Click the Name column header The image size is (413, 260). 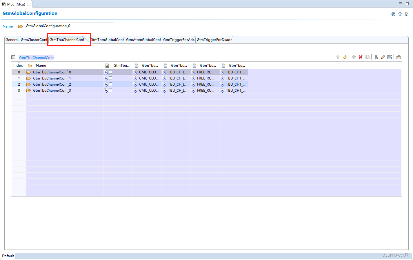[x=65, y=65]
